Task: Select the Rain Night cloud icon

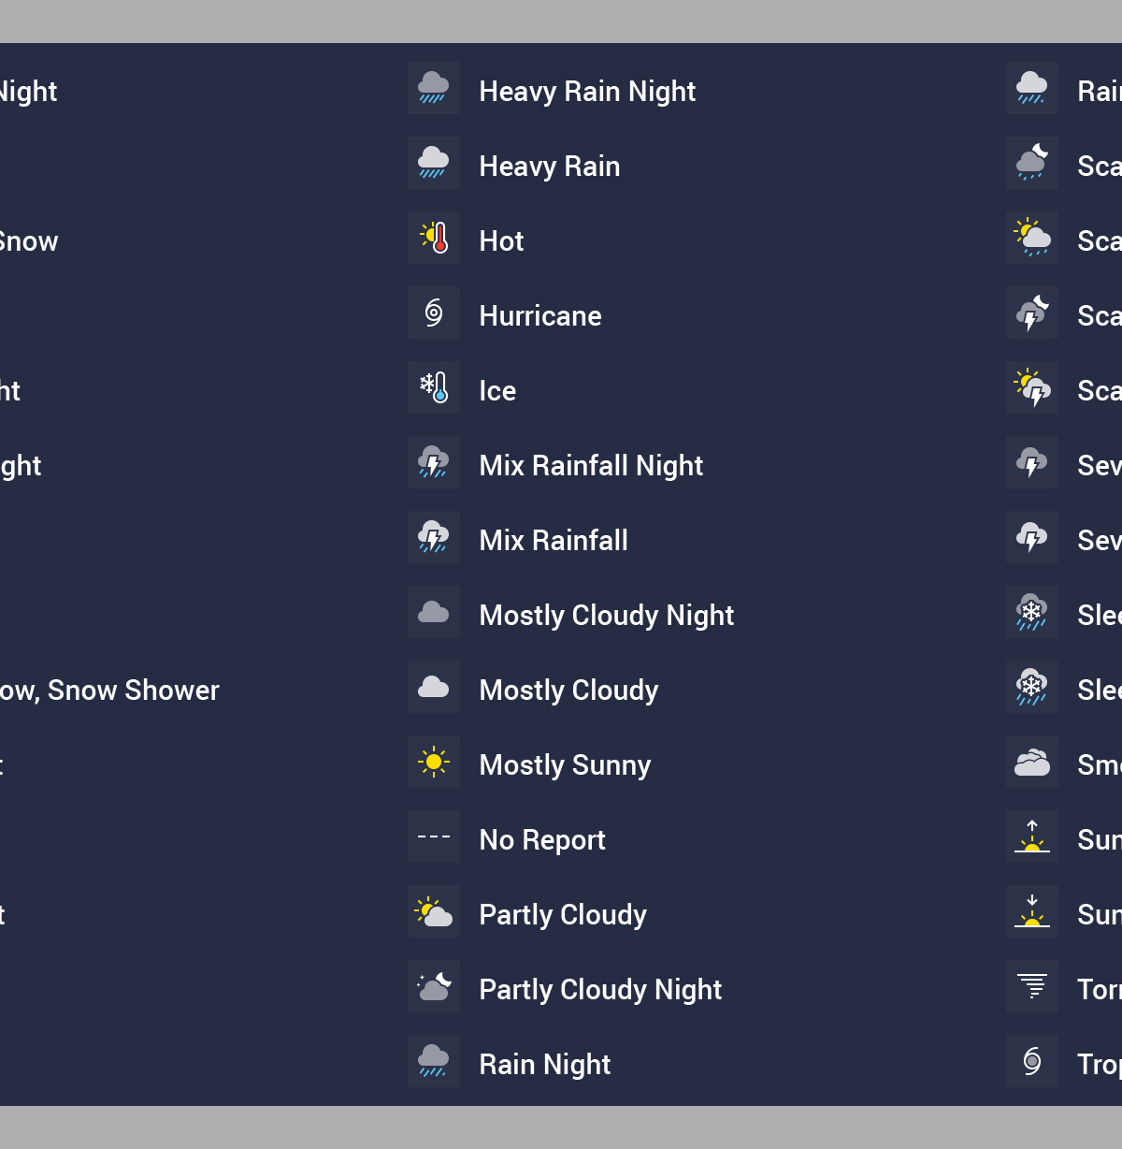Action: click(434, 1061)
